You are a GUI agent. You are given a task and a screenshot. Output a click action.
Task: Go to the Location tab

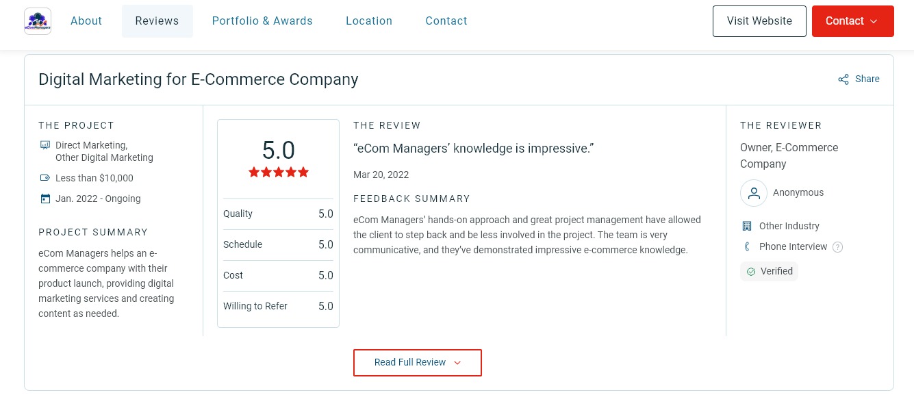(x=369, y=21)
